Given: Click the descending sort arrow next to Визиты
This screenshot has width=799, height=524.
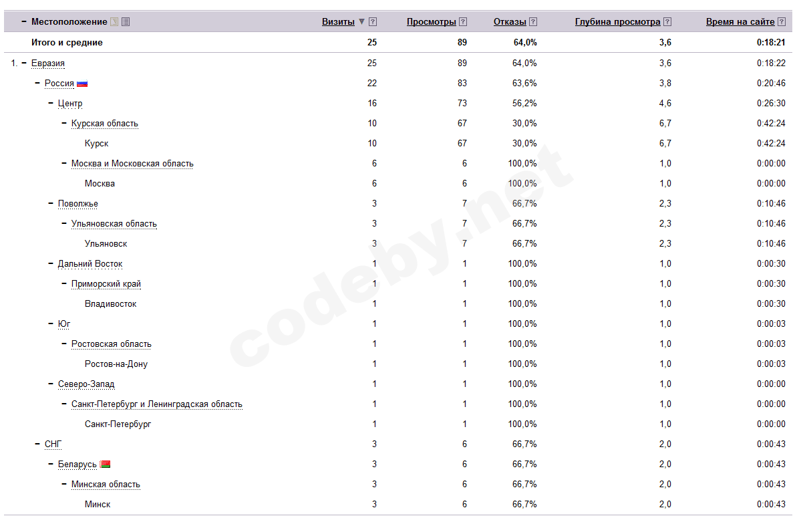Looking at the screenshot, I should [x=362, y=22].
